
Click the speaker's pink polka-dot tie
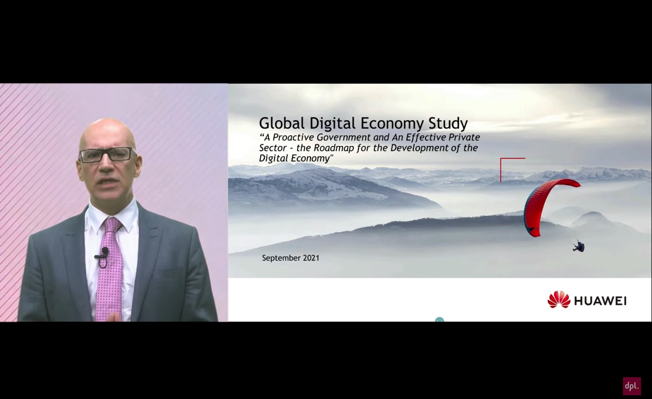[110, 271]
